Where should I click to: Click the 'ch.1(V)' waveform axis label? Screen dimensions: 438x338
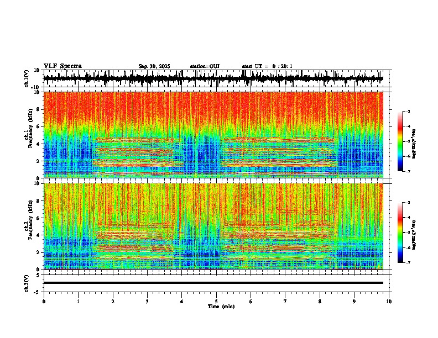tap(27, 78)
